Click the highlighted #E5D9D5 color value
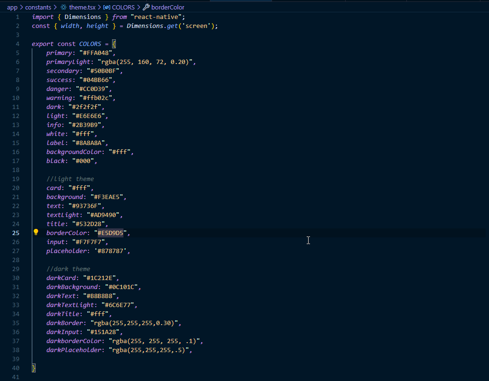 click(x=110, y=233)
